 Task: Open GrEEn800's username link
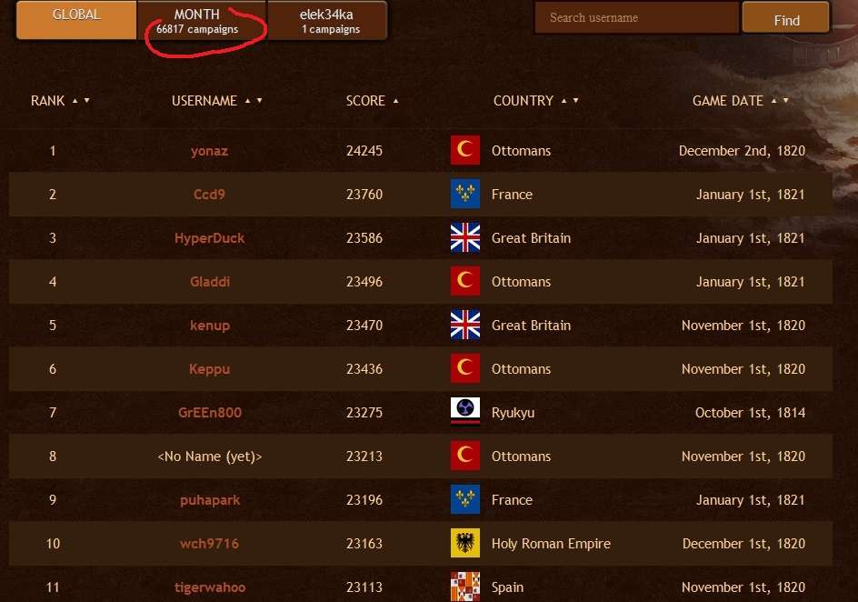pyautogui.click(x=210, y=413)
